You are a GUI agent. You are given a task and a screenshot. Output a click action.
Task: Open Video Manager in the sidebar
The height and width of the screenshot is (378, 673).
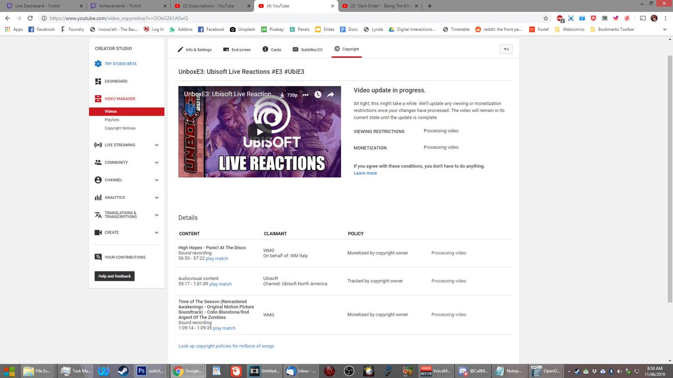tap(119, 99)
